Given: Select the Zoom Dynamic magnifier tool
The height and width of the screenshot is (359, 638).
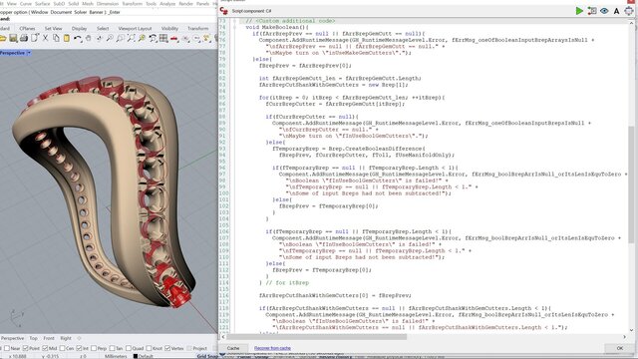Looking at the screenshot, I should (x=110, y=38).
